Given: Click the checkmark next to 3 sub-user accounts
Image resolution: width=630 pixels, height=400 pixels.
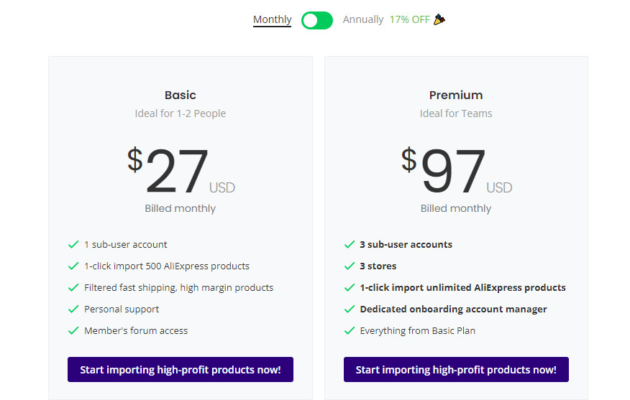Looking at the screenshot, I should pyautogui.click(x=350, y=244).
